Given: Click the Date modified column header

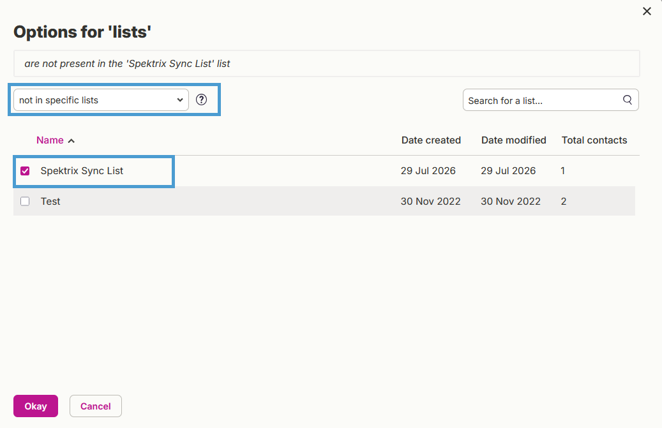Looking at the screenshot, I should (x=513, y=140).
